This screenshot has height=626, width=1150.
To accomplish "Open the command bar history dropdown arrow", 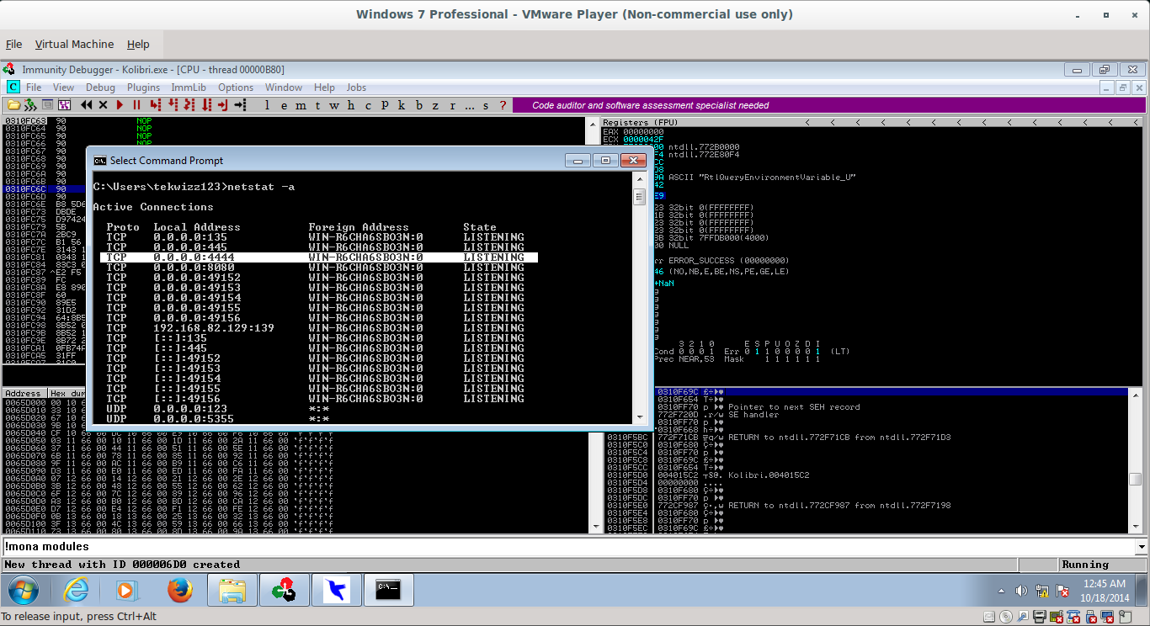I will point(1142,547).
